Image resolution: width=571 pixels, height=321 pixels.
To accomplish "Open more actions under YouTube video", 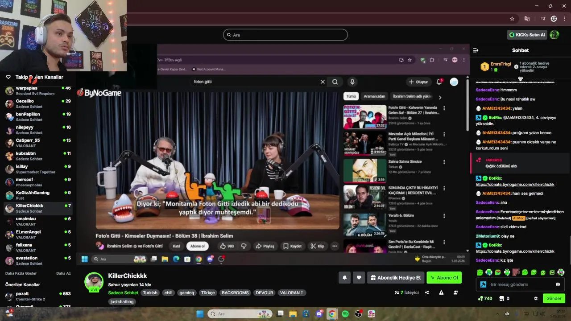I will 335,246.
